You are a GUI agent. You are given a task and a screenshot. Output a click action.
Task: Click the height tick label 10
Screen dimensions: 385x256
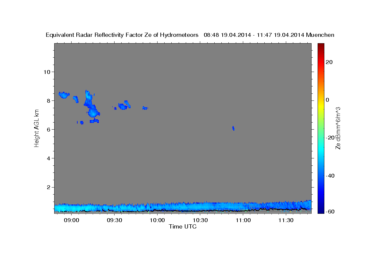pyautogui.click(x=47, y=72)
